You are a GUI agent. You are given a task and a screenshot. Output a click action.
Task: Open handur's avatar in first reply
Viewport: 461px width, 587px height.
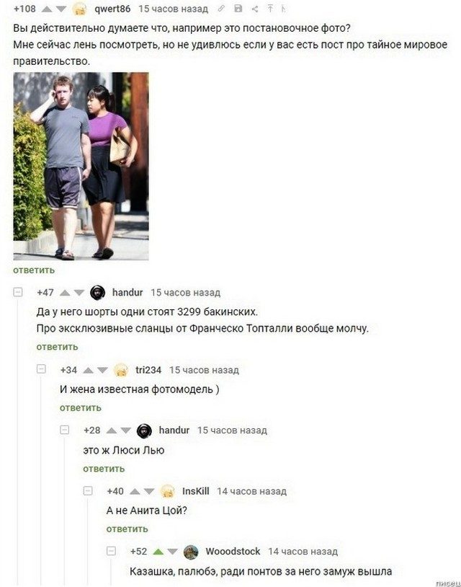pos(97,292)
